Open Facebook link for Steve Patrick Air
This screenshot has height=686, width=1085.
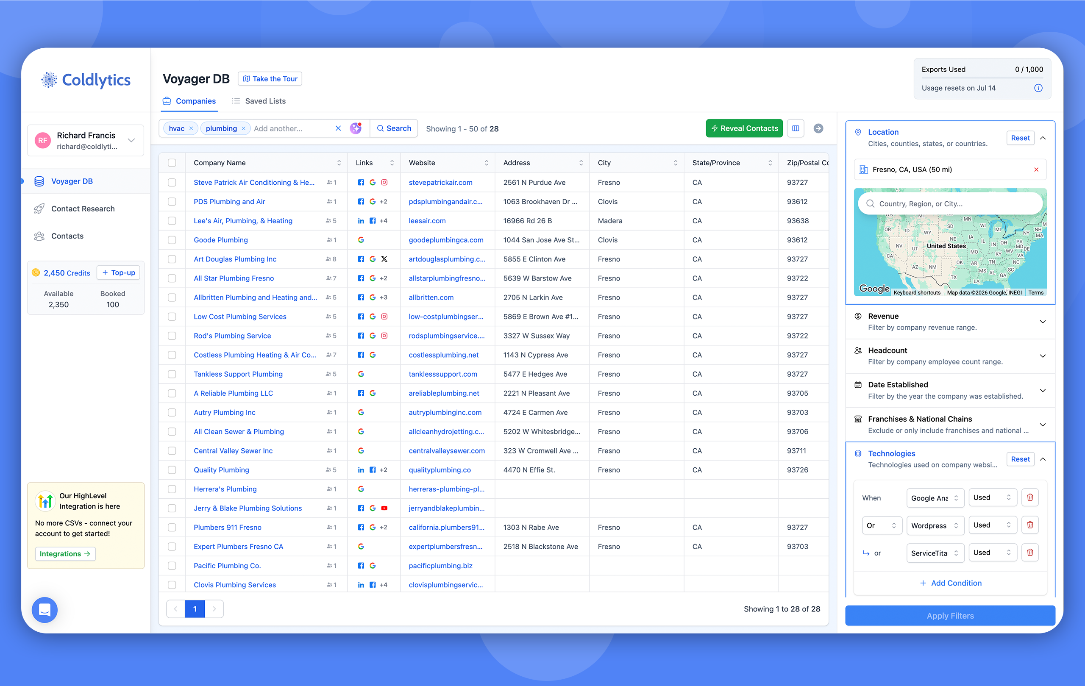click(361, 183)
